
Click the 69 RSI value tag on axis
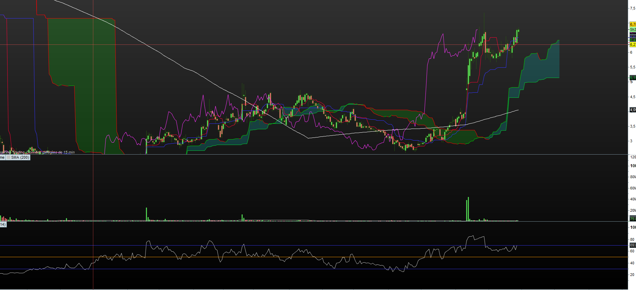point(633,245)
